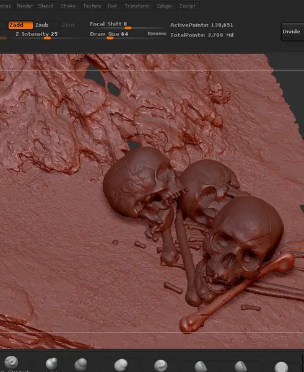Open the Render menu
Screen dimensions: 304x372
pyautogui.click(x=25, y=6)
